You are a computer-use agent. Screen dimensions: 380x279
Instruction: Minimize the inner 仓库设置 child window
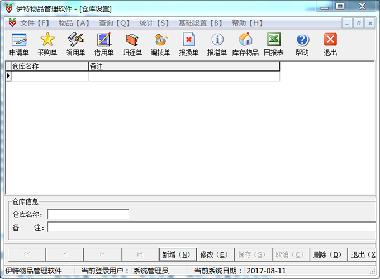[347, 23]
